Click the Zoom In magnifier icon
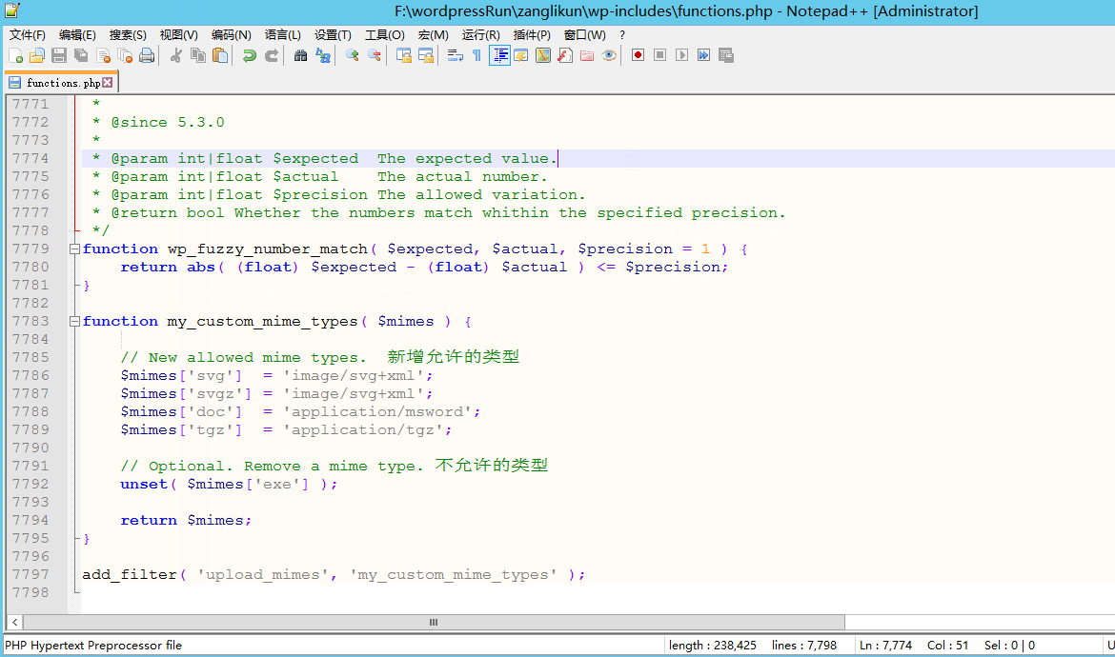 352,55
